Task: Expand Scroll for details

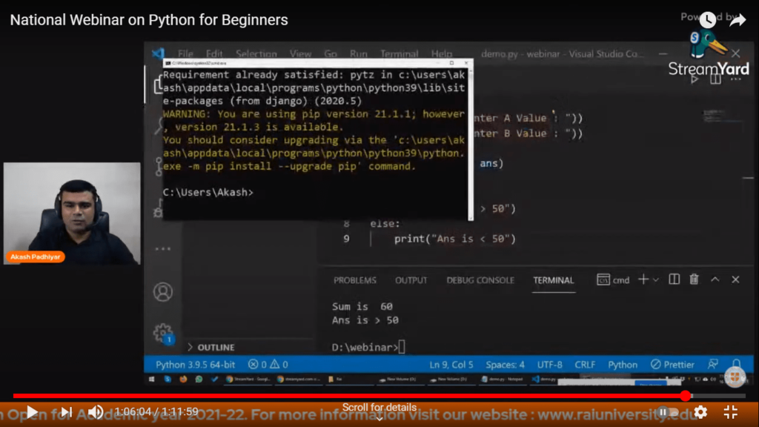Action: click(x=379, y=411)
